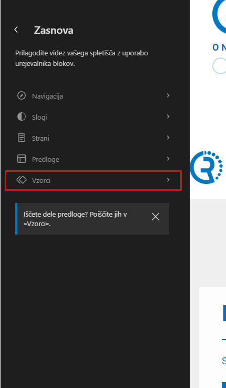This screenshot has width=226, height=388.
Task: Choose the Strani text label
Action: (x=40, y=138)
